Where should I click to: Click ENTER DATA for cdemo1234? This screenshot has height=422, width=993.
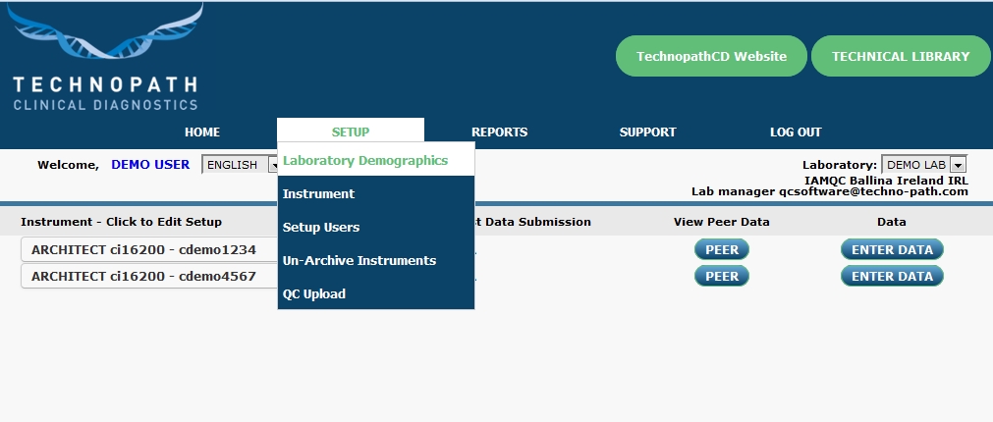(x=892, y=249)
